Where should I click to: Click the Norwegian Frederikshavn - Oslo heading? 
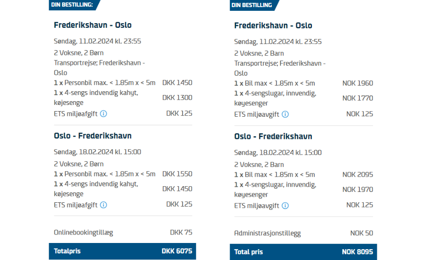[273, 26]
